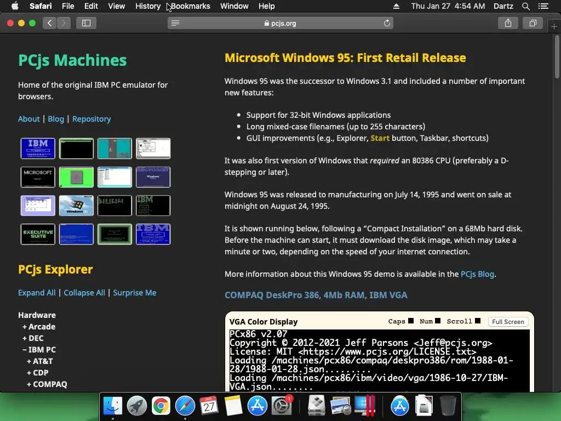Open the Repository link
The width and height of the screenshot is (561, 421).
point(91,119)
